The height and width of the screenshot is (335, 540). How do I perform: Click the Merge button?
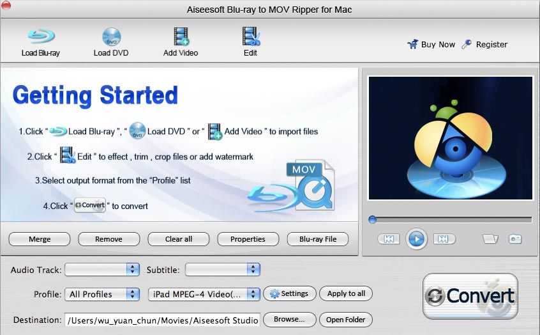40,239
